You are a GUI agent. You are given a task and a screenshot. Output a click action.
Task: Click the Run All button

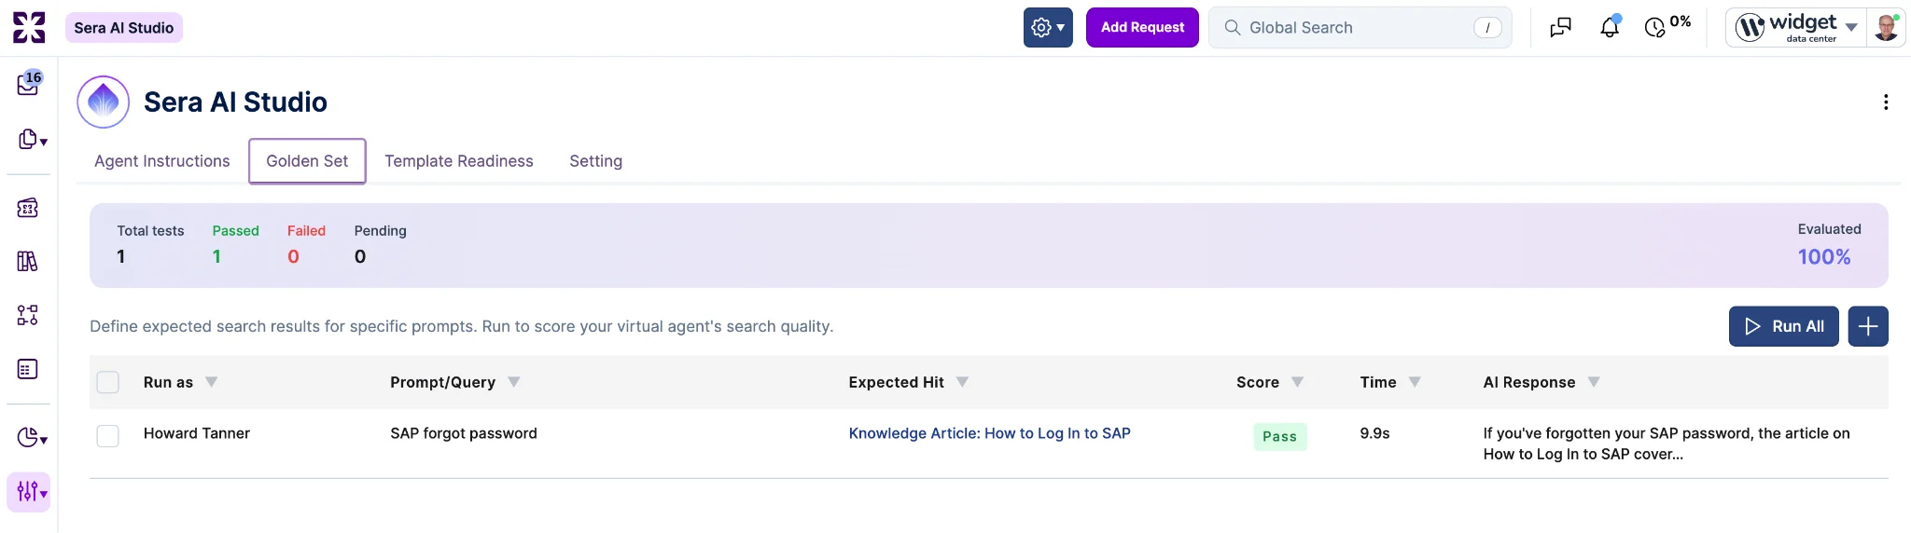point(1783,326)
